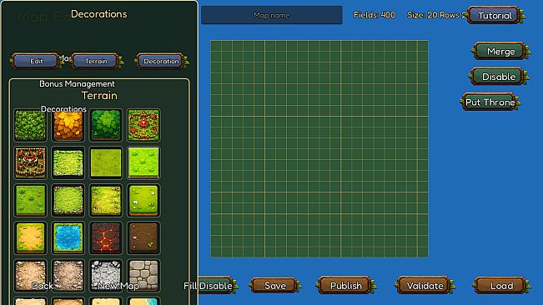Click the Bonus Management label

click(x=77, y=84)
